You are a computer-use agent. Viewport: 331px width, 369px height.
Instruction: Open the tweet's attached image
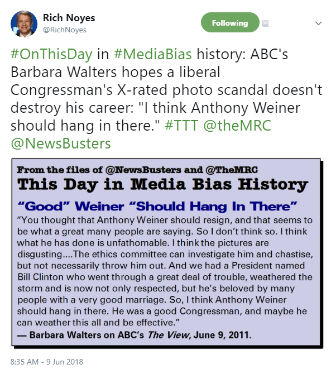coord(167,253)
